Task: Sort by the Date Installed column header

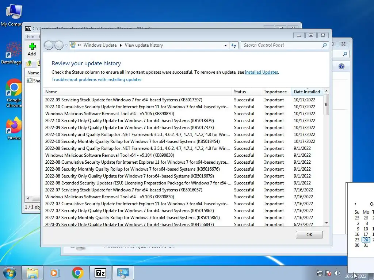Action: (308, 92)
